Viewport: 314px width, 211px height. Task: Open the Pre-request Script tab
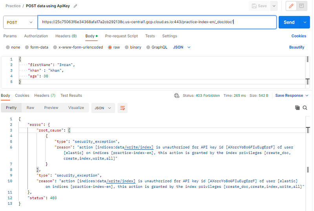pos(121,36)
